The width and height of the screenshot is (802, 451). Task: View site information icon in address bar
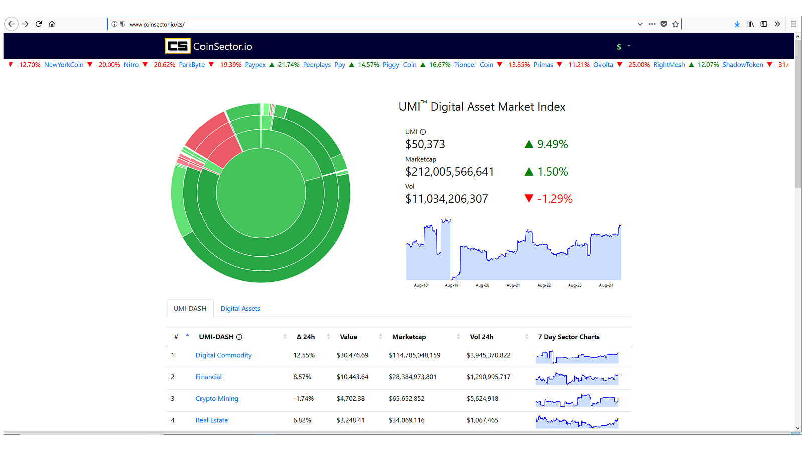114,24
